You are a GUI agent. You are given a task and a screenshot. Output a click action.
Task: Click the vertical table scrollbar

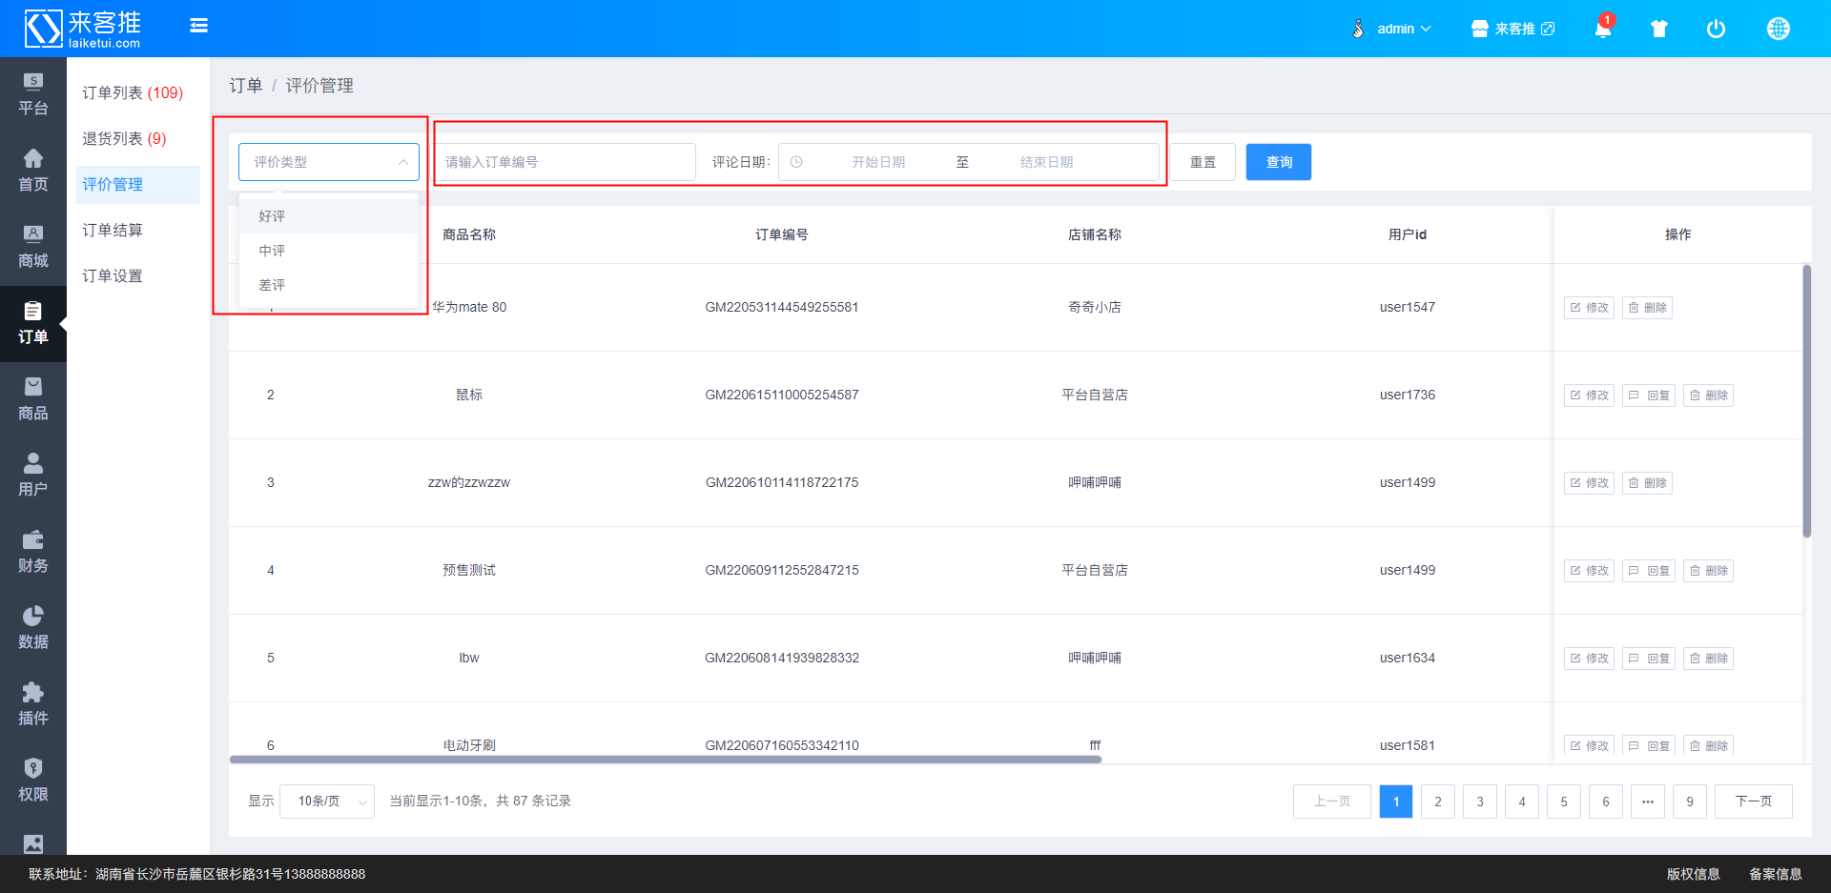point(1806,400)
